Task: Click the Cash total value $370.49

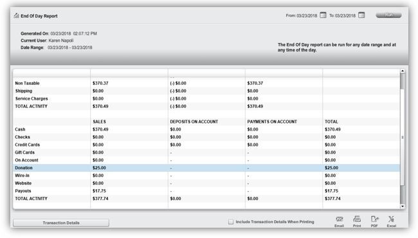Action: pyautogui.click(x=332, y=129)
